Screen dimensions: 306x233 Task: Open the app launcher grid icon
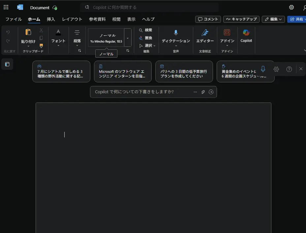pos(6,7)
